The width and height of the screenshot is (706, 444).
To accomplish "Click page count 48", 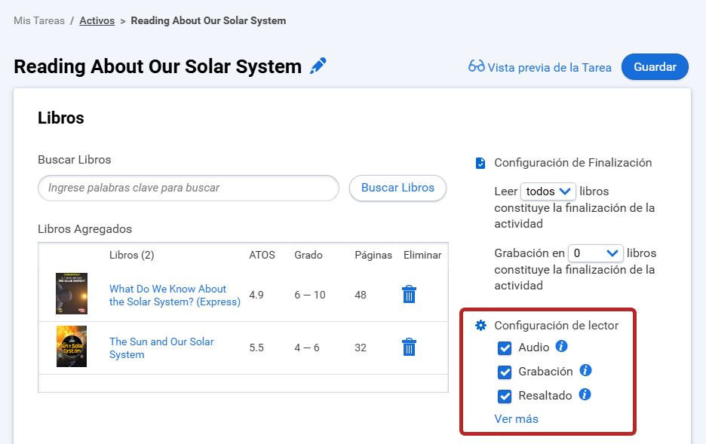I will 361,295.
